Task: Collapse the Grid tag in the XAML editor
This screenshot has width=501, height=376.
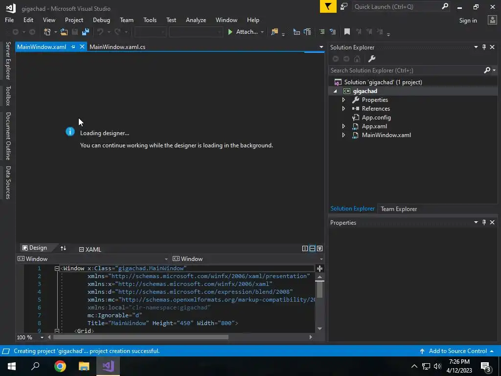Action: coord(57,331)
